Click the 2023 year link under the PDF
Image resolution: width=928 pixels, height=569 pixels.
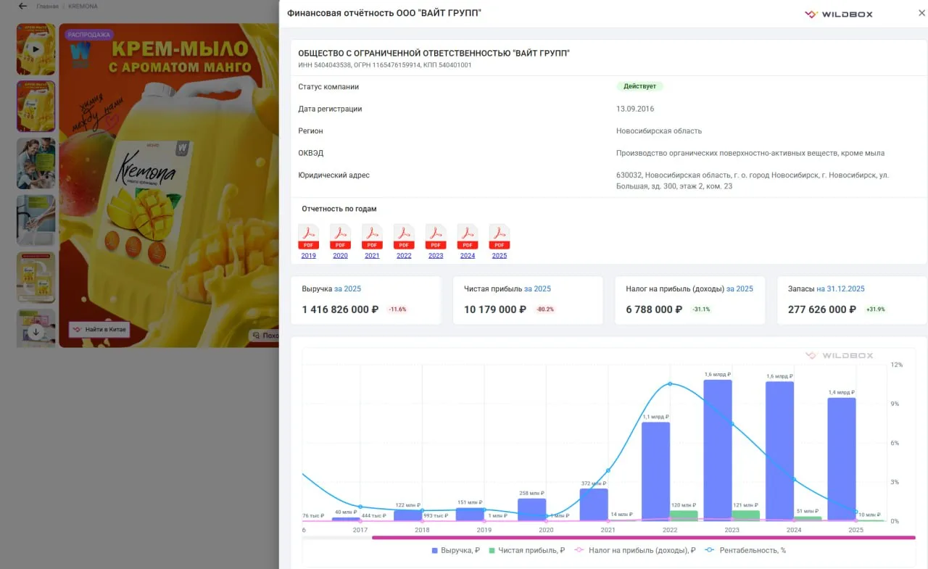pos(436,256)
